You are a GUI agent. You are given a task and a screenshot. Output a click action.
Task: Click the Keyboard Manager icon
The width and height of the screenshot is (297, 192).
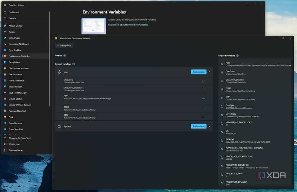(x=5, y=93)
